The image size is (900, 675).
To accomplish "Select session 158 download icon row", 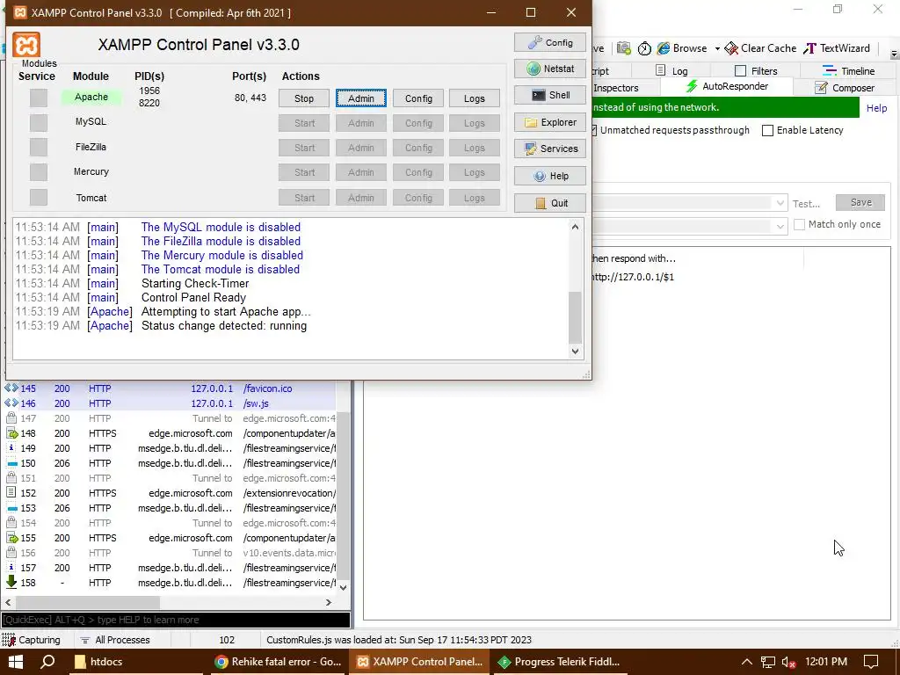I will click(170, 583).
